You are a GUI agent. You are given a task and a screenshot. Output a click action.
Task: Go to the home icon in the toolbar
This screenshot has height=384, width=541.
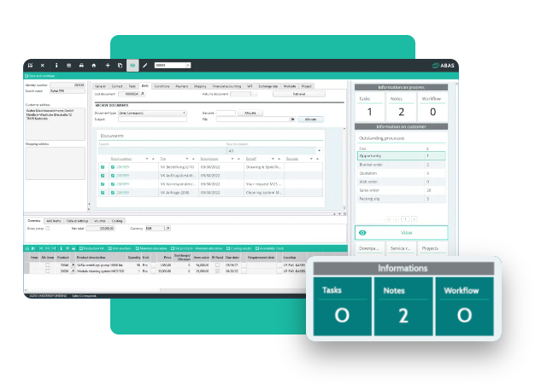tap(93, 66)
